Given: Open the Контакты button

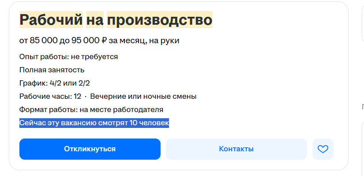Looking at the screenshot, I should pyautogui.click(x=236, y=149).
